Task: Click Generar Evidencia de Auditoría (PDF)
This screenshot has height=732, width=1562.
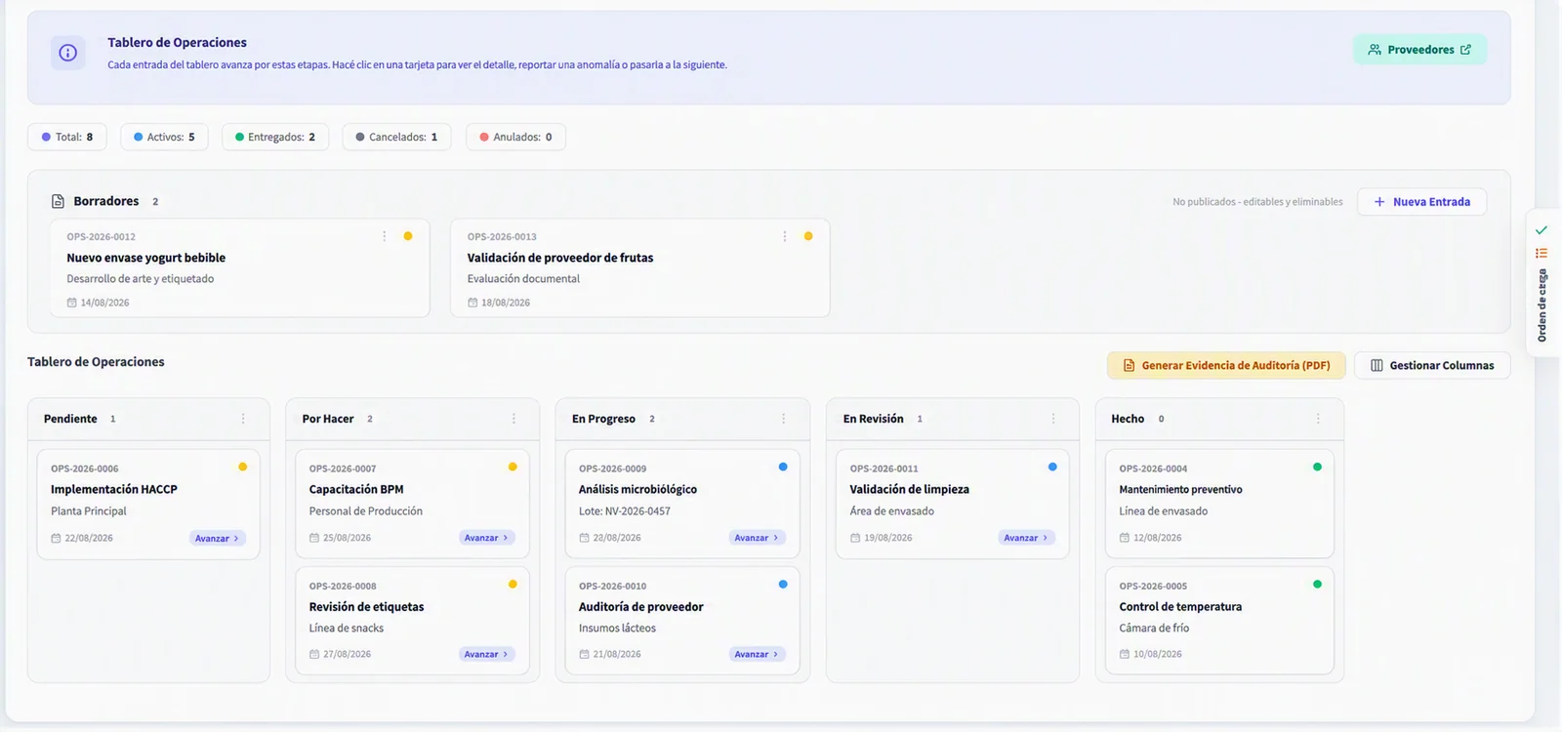Action: (1226, 365)
